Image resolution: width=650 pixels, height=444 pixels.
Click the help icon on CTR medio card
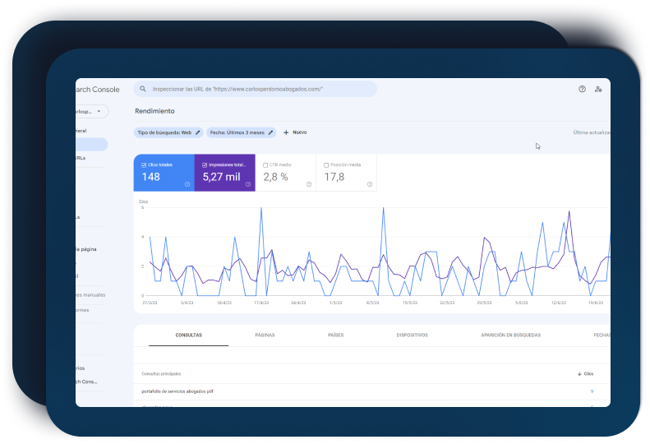[x=309, y=184]
